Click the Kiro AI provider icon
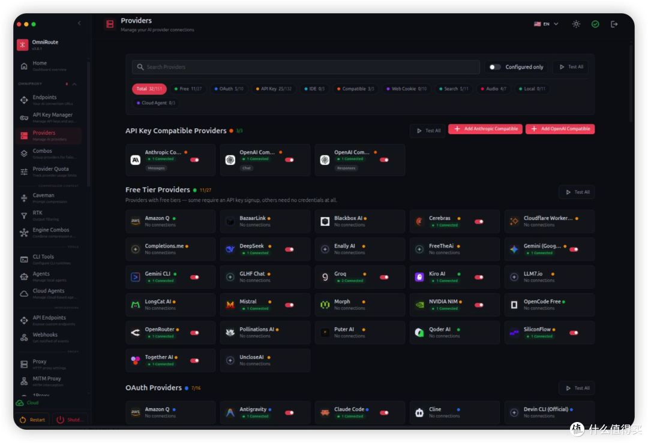This screenshot has width=648, height=443. click(419, 277)
